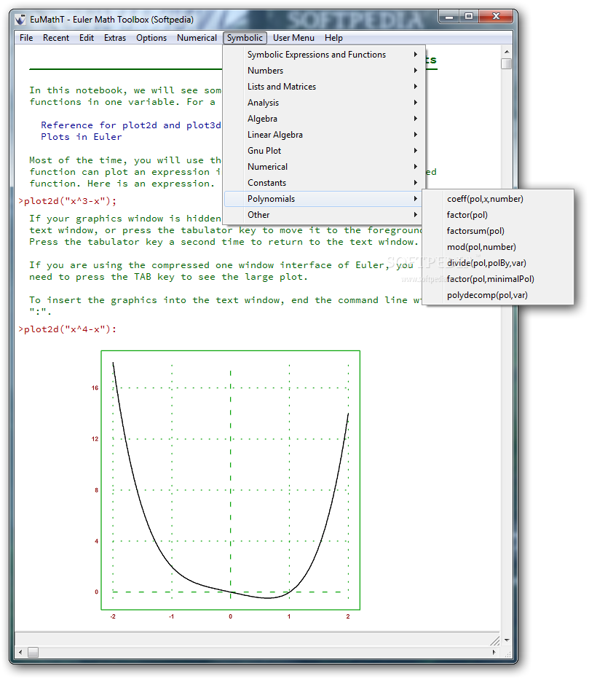
Task: Click the plot2d("x^3-x"); command line
Action: pyautogui.click(x=68, y=201)
